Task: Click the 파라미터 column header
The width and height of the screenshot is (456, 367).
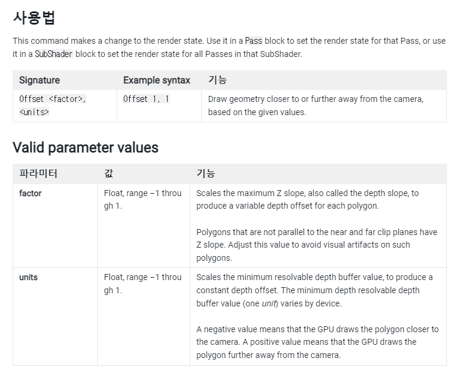Action: [38, 174]
